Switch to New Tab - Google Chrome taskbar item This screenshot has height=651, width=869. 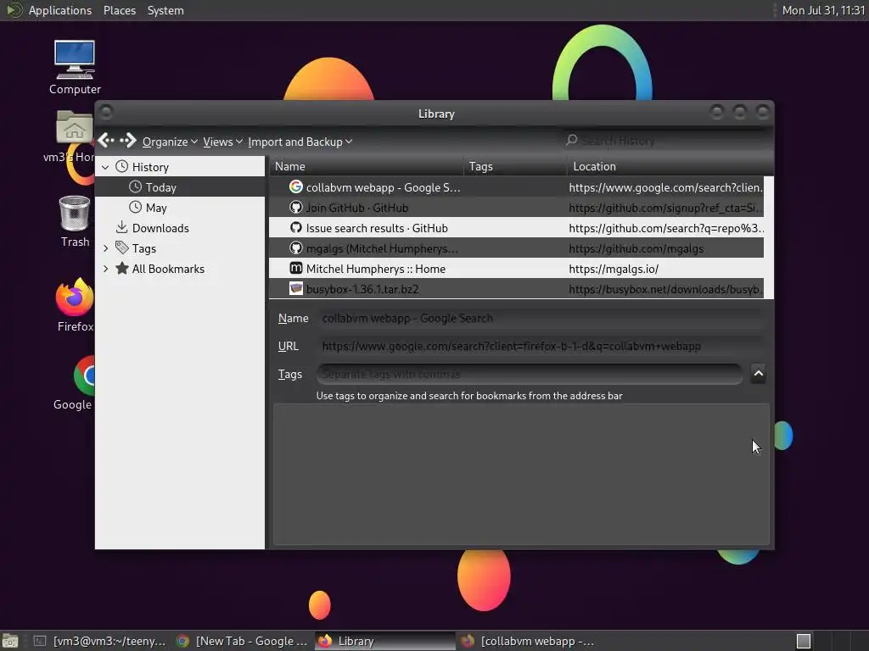tap(242, 641)
